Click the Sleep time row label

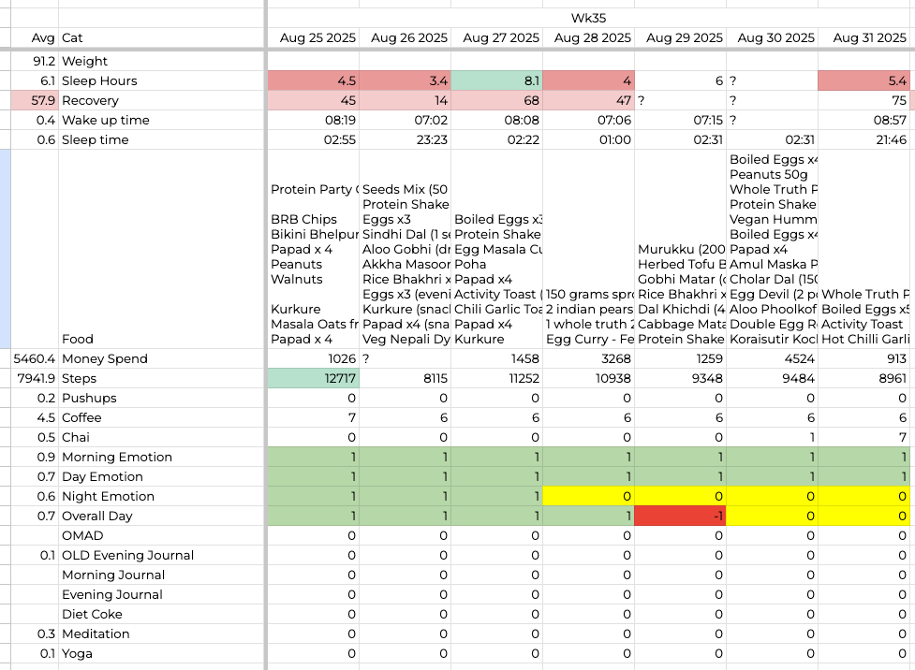click(96, 140)
